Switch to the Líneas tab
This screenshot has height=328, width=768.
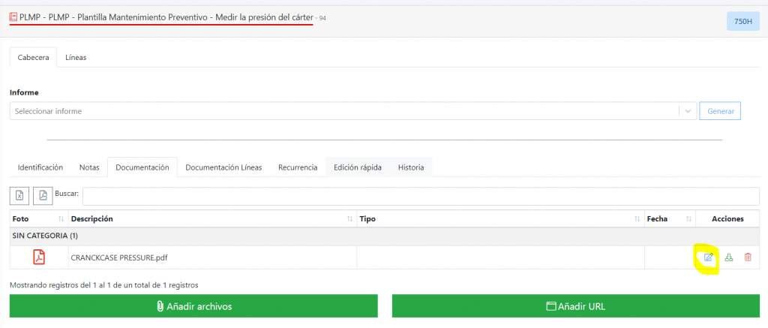coord(76,57)
